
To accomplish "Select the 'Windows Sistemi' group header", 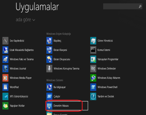I will 55,80.
